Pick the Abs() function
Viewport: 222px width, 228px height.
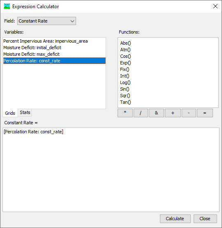(x=125, y=43)
